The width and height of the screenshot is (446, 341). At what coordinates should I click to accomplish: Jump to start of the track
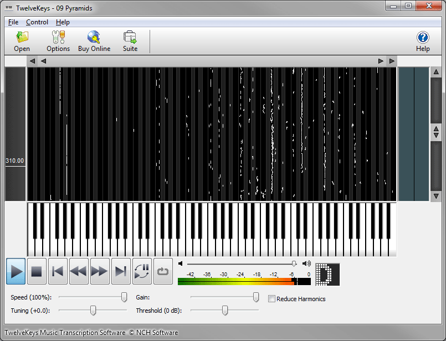(58, 271)
